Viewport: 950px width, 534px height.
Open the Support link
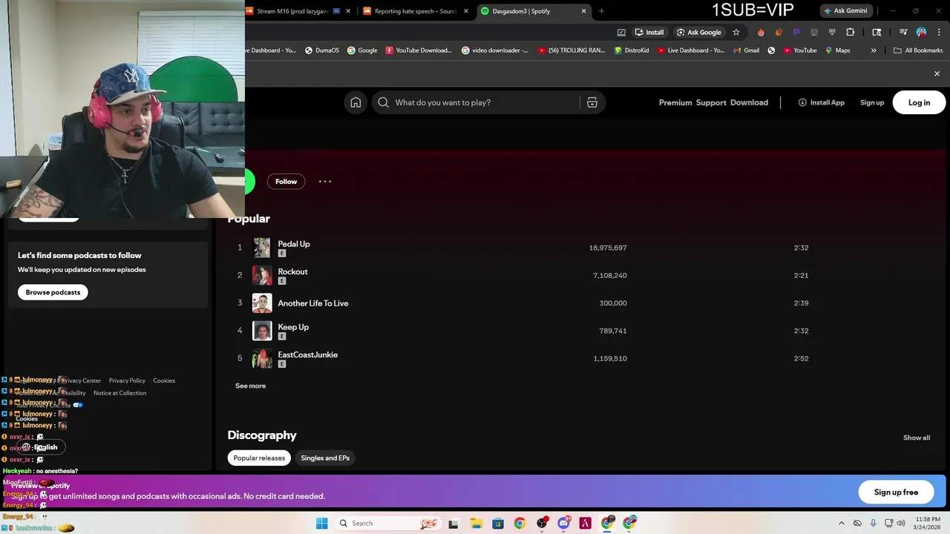coord(711,102)
